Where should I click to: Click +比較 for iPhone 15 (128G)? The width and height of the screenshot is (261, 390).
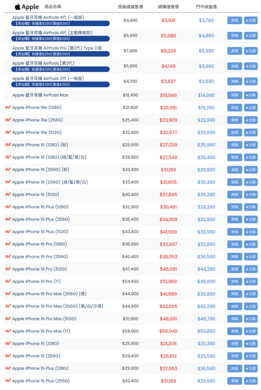(x=251, y=344)
